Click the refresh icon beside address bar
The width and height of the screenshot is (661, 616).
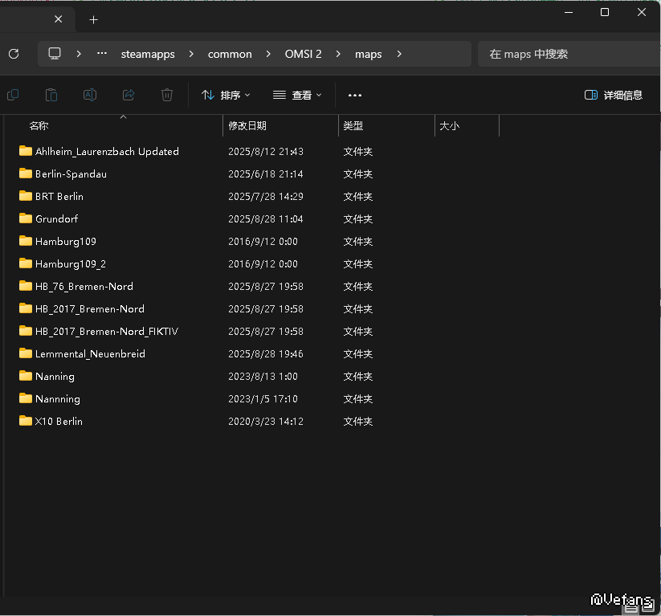[13, 54]
